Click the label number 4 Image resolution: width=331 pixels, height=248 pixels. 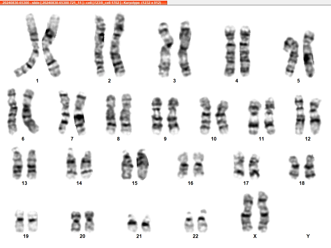(237, 81)
